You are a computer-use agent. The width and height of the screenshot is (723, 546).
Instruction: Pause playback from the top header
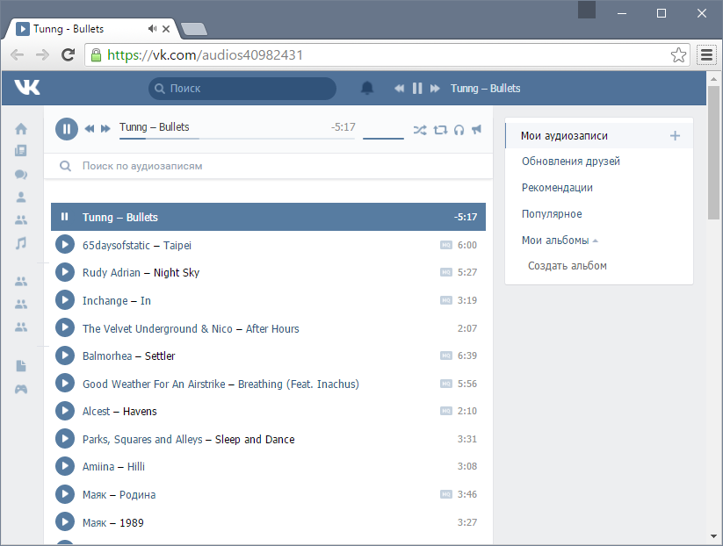417,88
